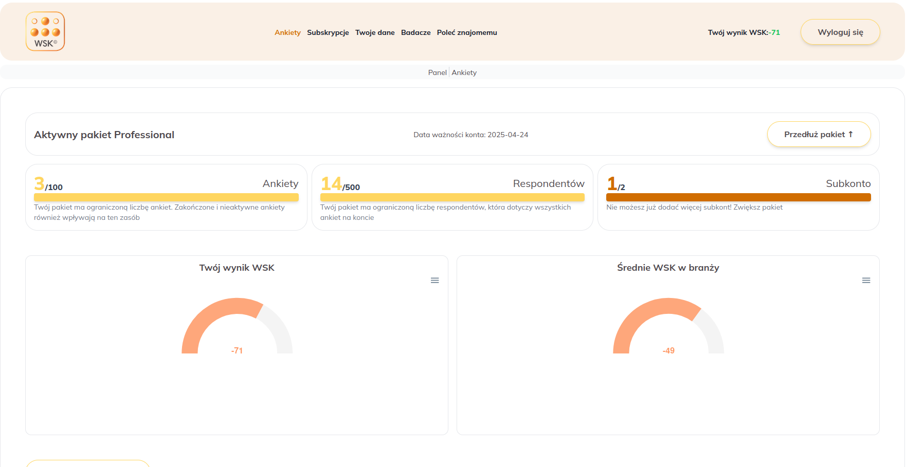The height and width of the screenshot is (467, 906).
Task: Click the orange Subkonto progress bar
Action: (738, 197)
